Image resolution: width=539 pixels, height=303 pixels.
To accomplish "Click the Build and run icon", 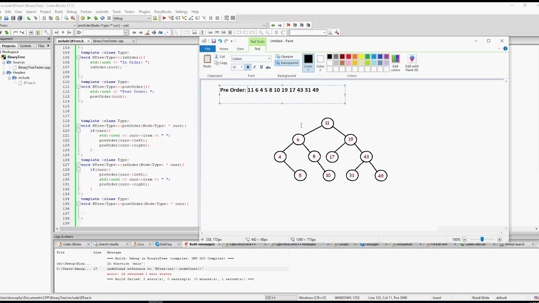I will 96,18.
